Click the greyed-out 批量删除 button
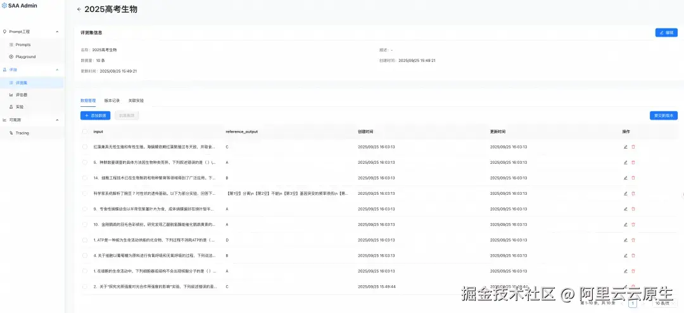 pyautogui.click(x=127, y=115)
